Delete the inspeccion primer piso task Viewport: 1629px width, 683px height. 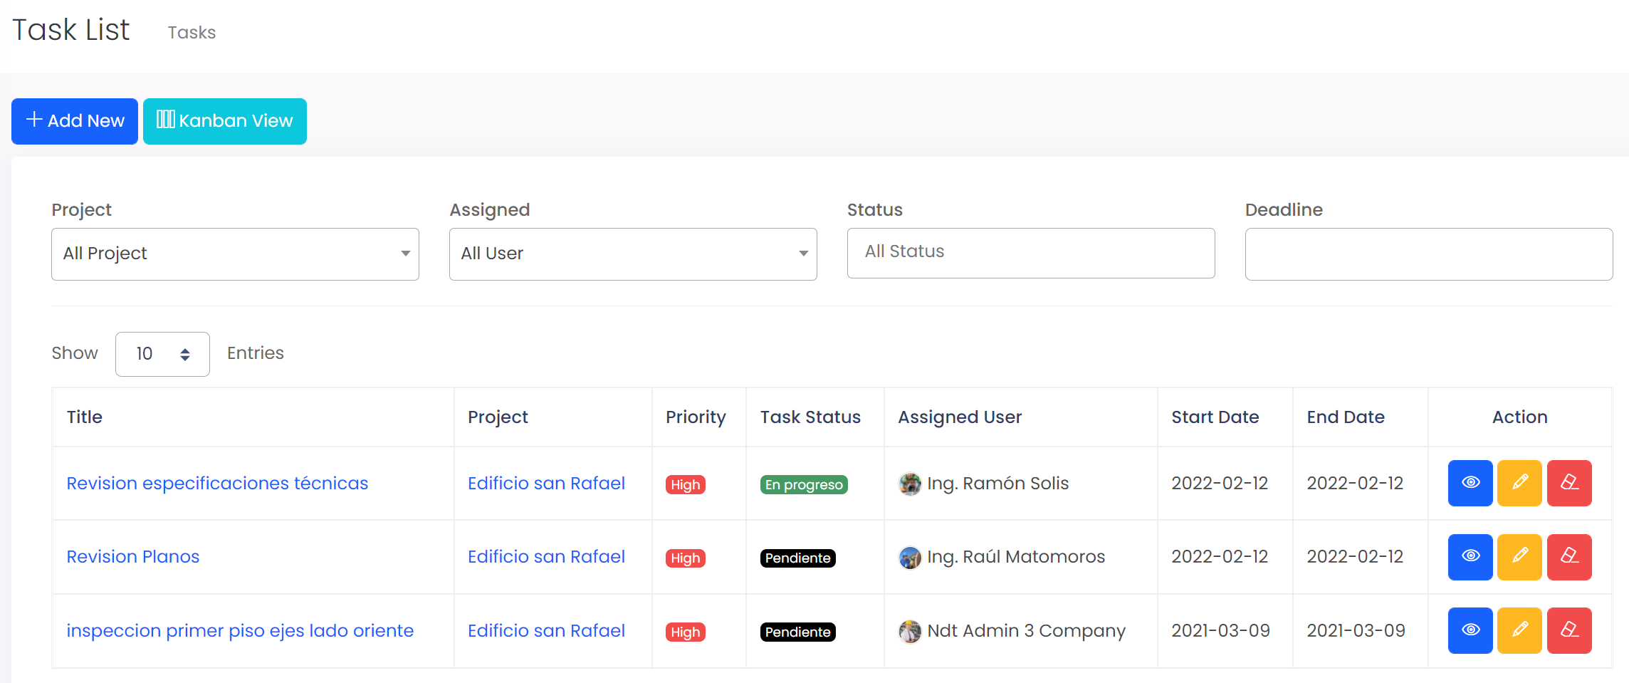1569,630
